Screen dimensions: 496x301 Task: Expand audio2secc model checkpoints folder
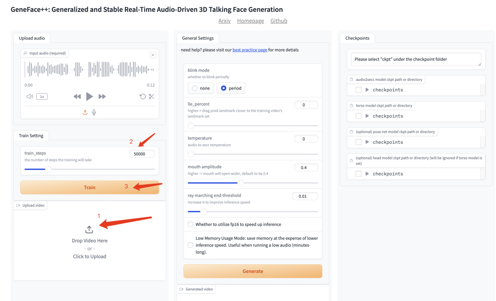point(367,90)
